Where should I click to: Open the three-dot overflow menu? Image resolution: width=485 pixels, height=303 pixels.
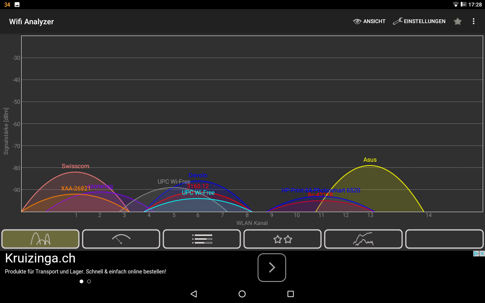[x=473, y=22]
